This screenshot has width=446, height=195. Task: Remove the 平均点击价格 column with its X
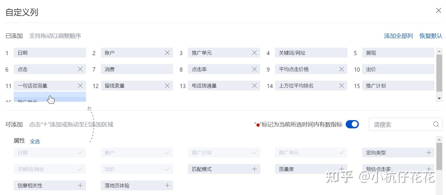tap(341, 69)
